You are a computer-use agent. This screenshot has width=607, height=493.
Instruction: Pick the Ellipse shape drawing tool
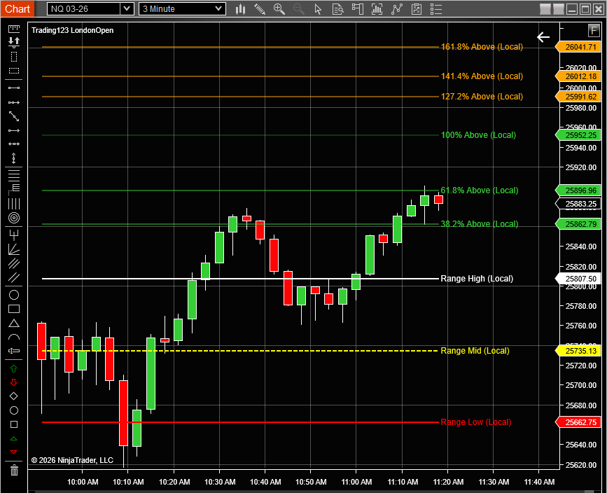coord(13,294)
